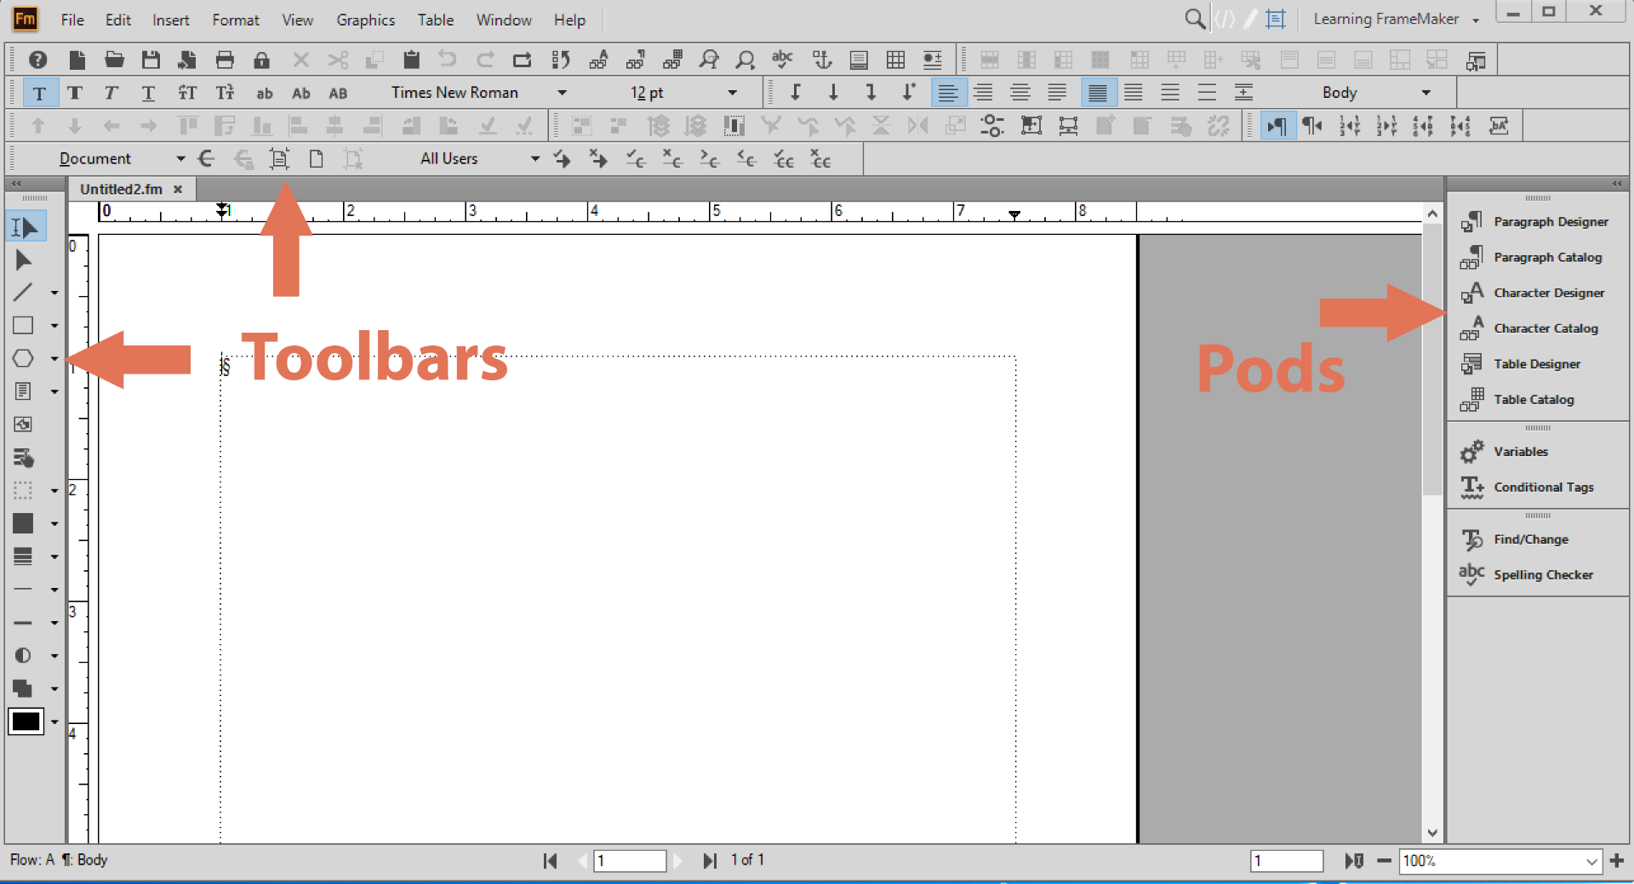The width and height of the screenshot is (1634, 884).
Task: Zoom out with the minus button
Action: (x=1384, y=861)
